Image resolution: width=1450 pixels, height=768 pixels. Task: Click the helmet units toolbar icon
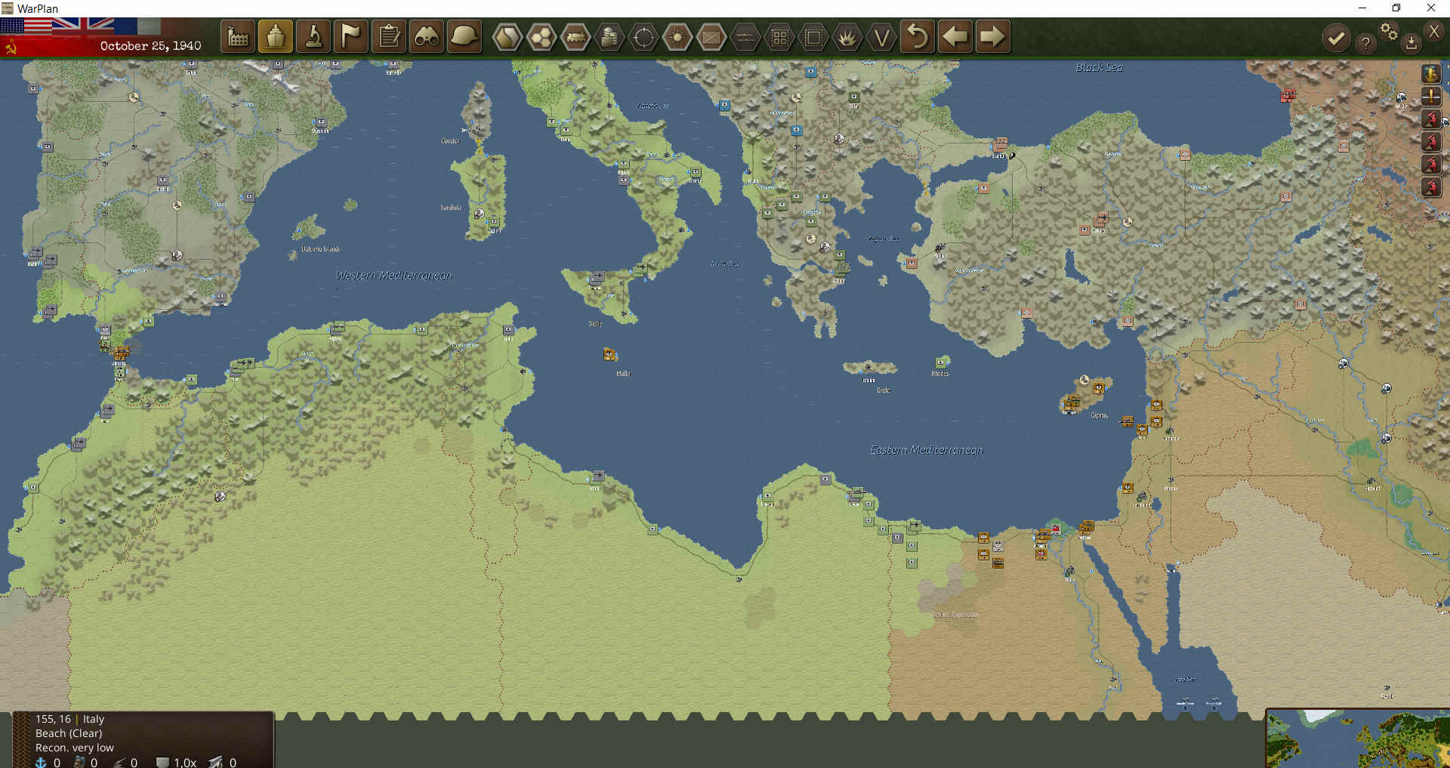pos(464,37)
